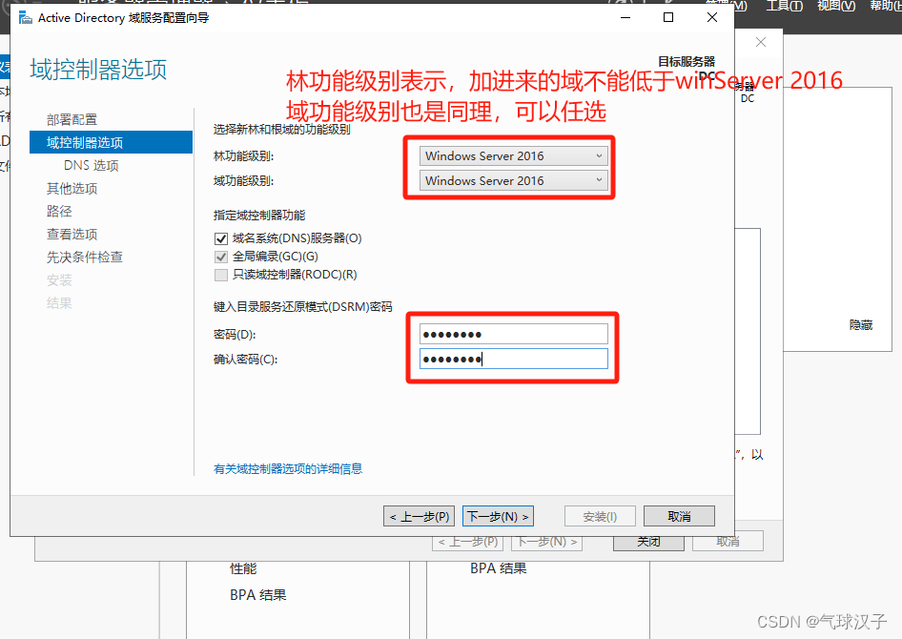Select 域控制器选项 step in the sidebar
Viewport: 902px width, 639px height.
111,142
